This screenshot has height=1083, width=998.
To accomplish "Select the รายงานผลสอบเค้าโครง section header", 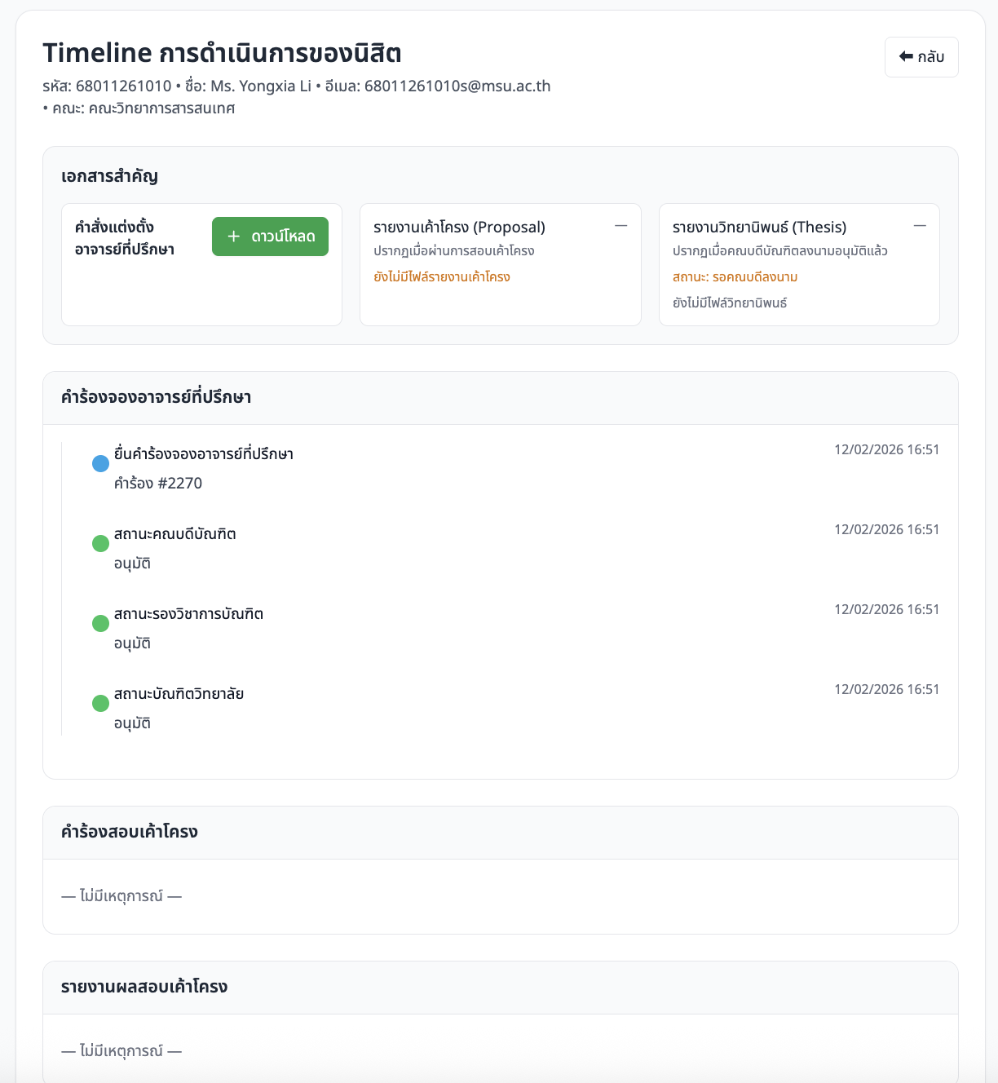I will [144, 987].
